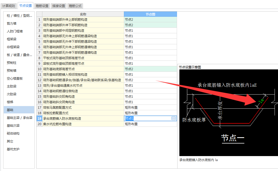This screenshot has width=278, height=171.
Task: Select row 承台底筋锚入防水底板构造
Action: 83,118
